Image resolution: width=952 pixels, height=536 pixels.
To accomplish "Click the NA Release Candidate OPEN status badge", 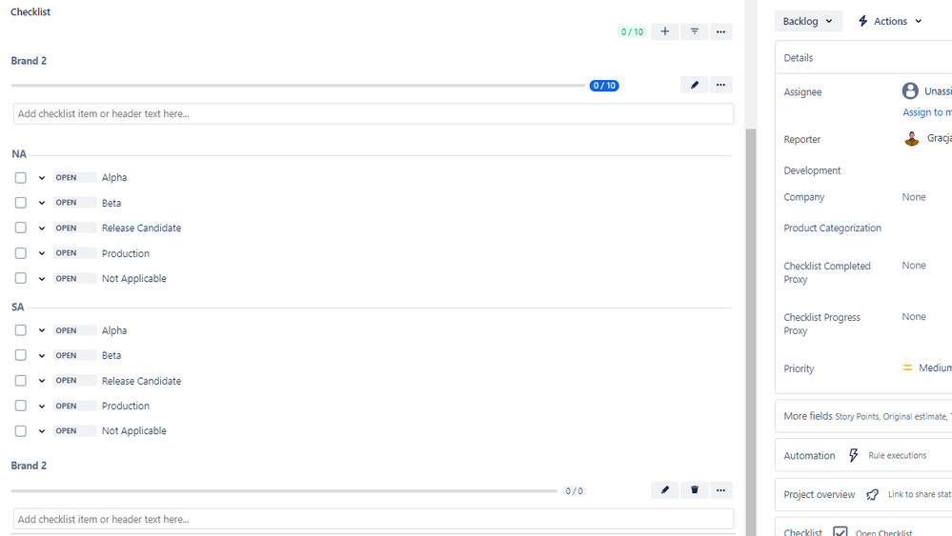I will (74, 228).
